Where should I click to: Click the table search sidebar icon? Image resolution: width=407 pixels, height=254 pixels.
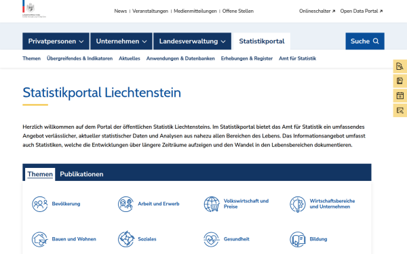tap(400, 110)
